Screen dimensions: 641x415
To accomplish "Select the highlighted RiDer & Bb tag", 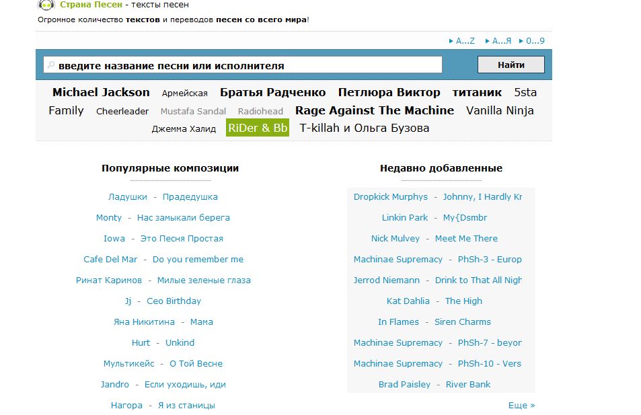I will click(x=258, y=128).
